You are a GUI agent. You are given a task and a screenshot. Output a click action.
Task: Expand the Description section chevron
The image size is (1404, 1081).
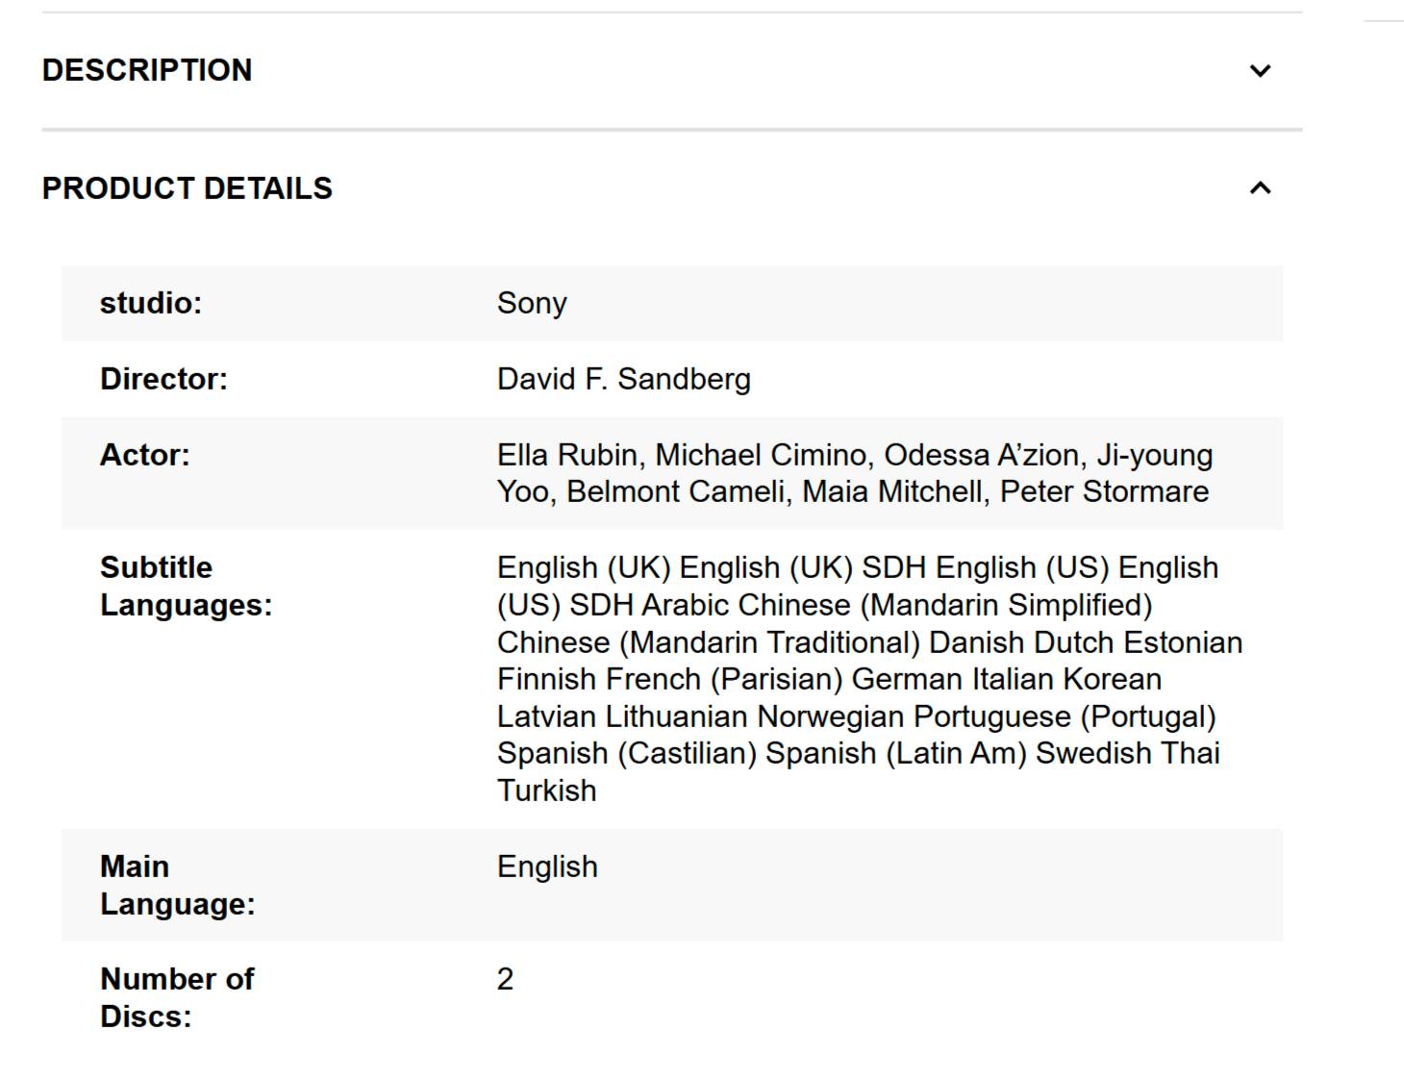point(1260,70)
